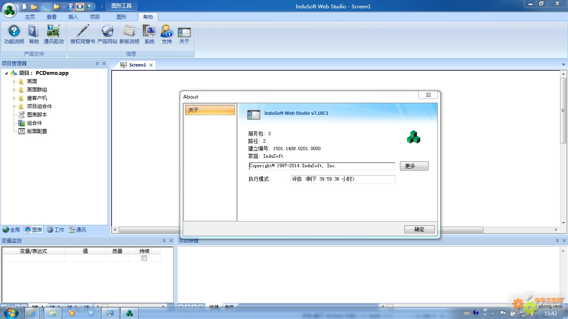
Task: Select 组合件 tree item
Action: tap(35, 123)
